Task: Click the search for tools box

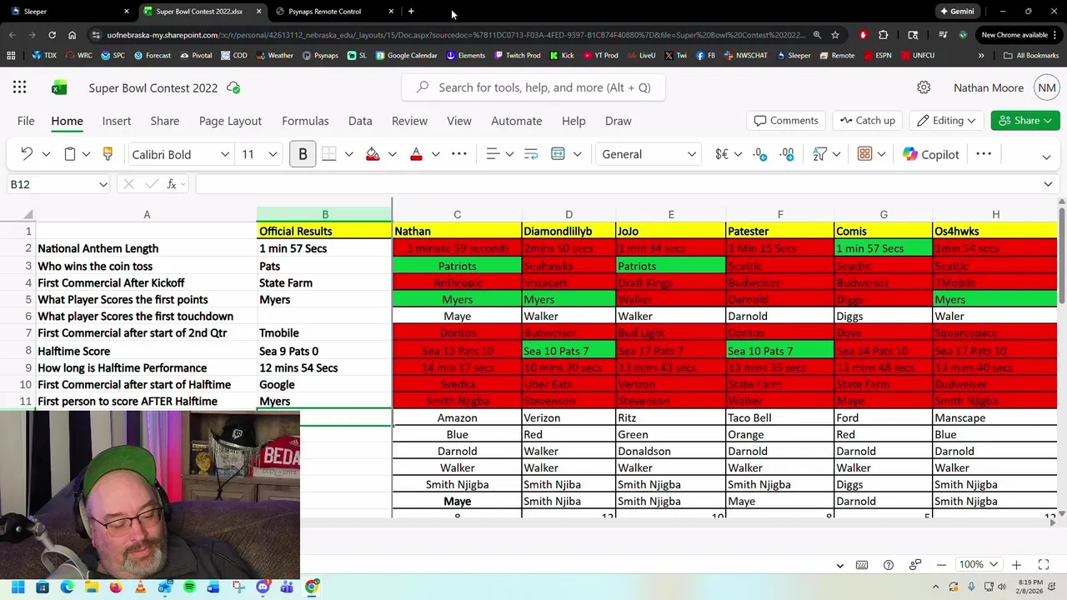Action: click(533, 87)
